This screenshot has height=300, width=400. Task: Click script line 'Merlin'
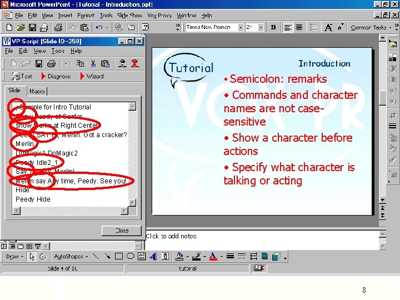pos(24,144)
